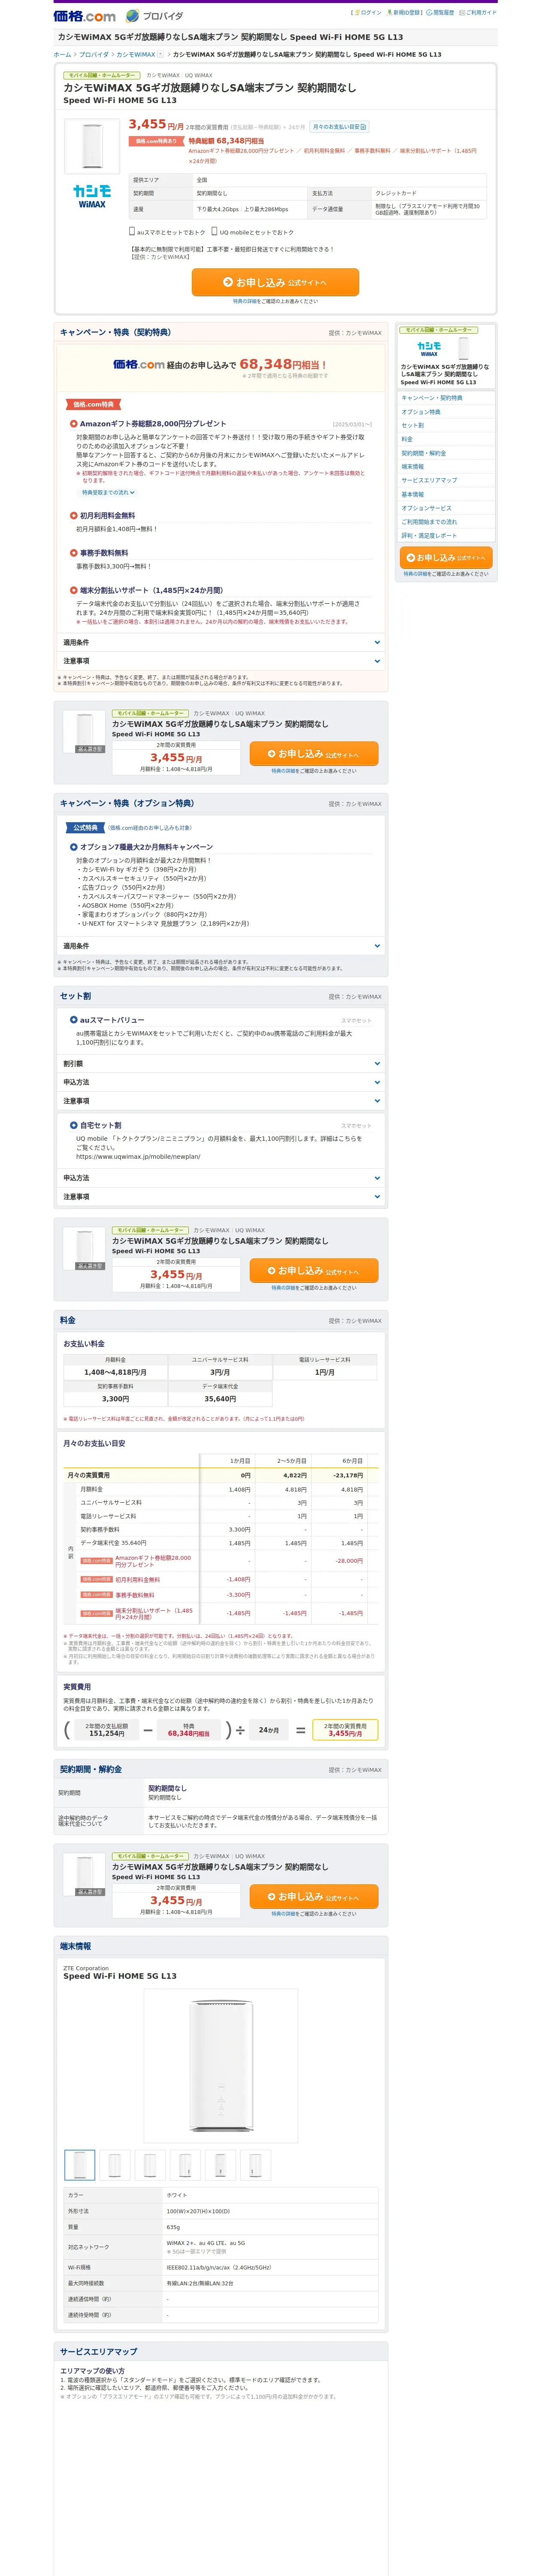This screenshot has width=551, height=2576.
Task: Expand 注意事項 under auスマートバリュー
Action: pos(221,1101)
